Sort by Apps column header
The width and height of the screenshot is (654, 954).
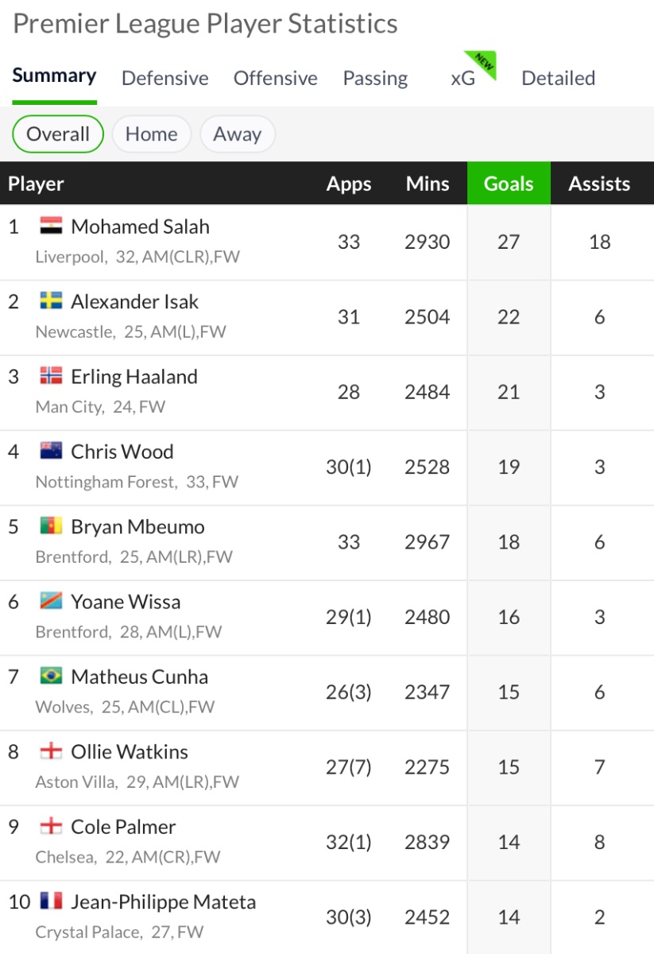[x=349, y=184]
